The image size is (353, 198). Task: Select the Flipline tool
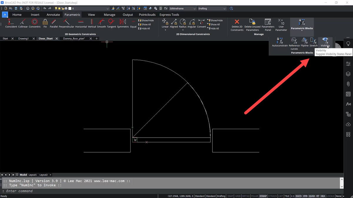(304, 42)
